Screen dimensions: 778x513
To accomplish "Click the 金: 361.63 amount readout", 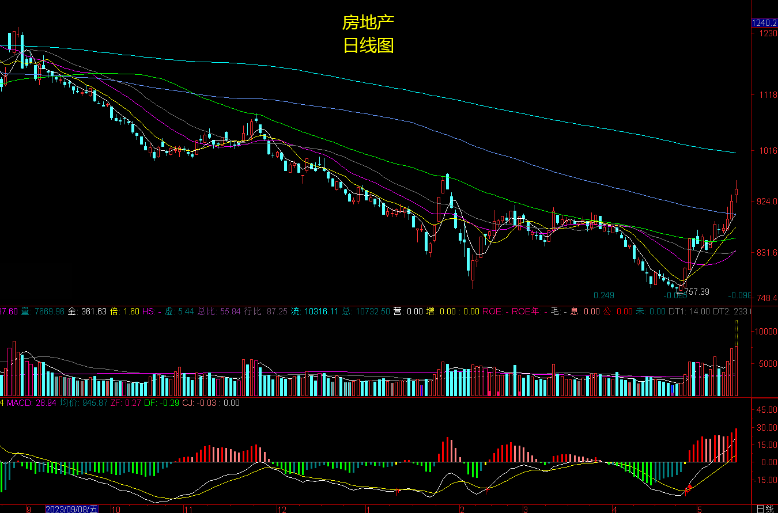I will click(x=88, y=311).
